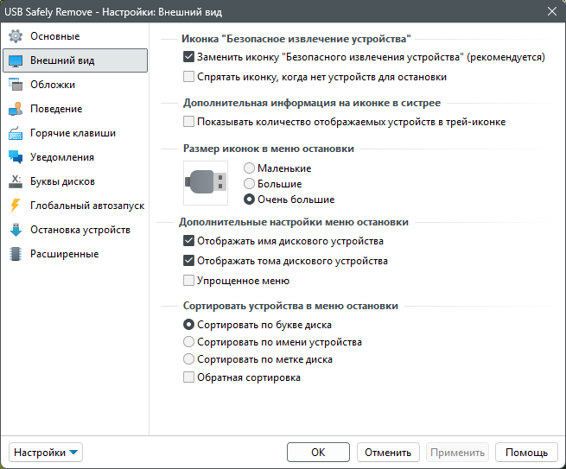
Task: Enable the Упрощенное меню checkbox
Action: (x=189, y=281)
